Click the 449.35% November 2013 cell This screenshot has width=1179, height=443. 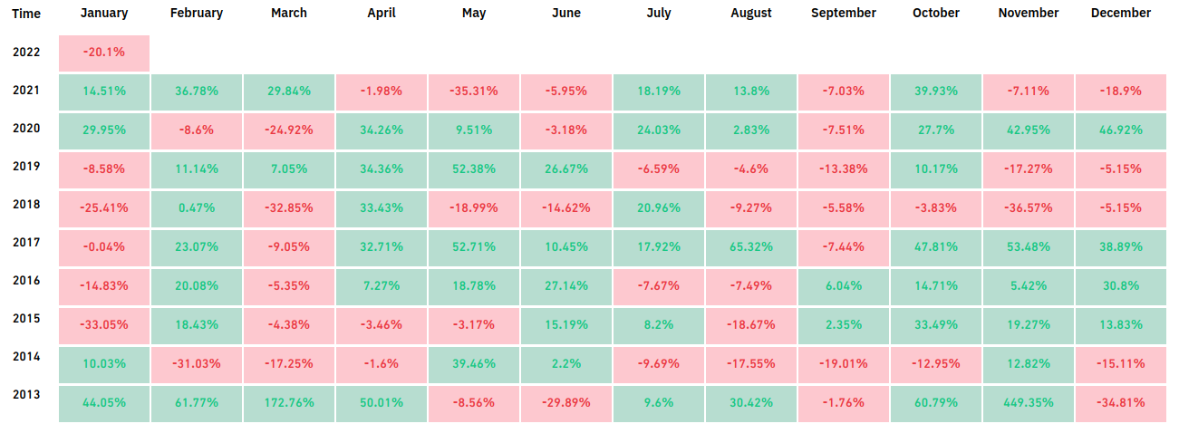(1029, 403)
